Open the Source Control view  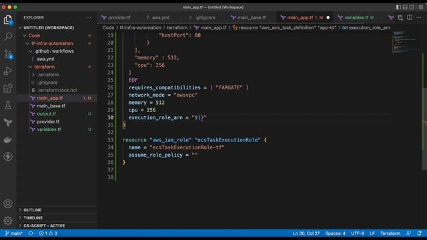(x=8, y=54)
